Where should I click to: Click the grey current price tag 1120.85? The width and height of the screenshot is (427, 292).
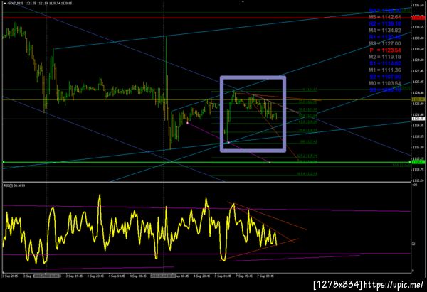point(418,119)
